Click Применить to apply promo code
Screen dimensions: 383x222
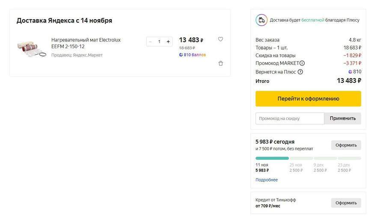[x=342, y=118]
